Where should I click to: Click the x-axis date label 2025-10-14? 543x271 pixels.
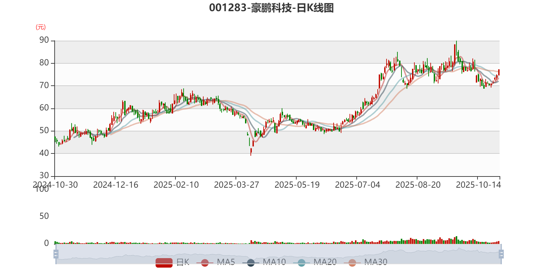pyautogui.click(x=478, y=185)
